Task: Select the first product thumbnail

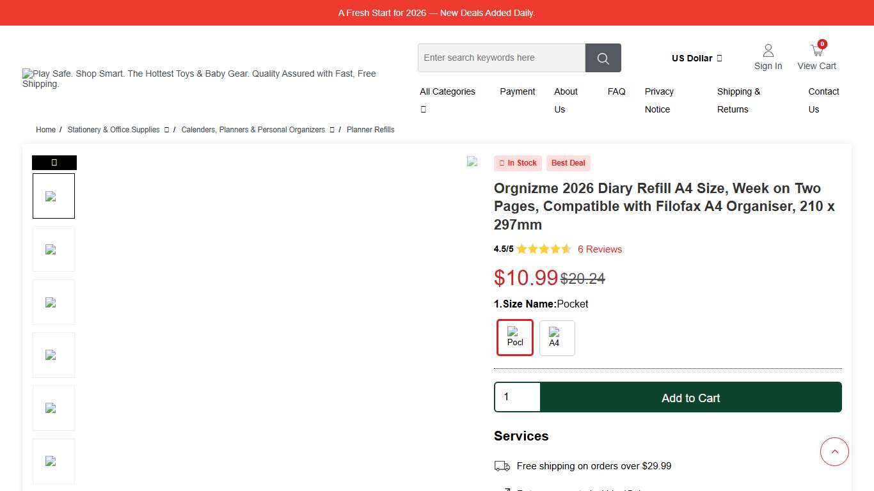Action: tap(54, 196)
